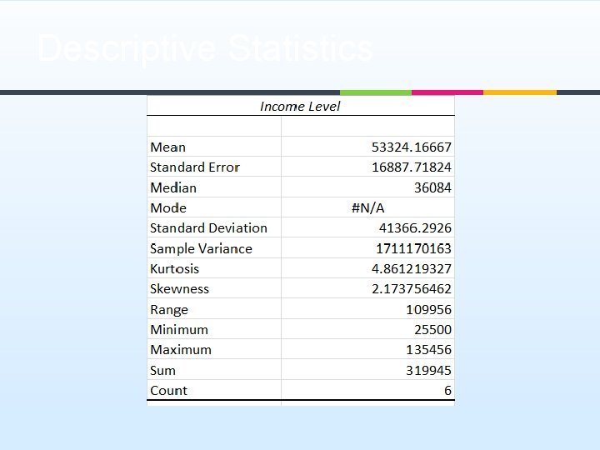Click the Descriptive Statistics slide title
Image resolution: width=600 pixels, height=450 pixels.
pyautogui.click(x=205, y=48)
